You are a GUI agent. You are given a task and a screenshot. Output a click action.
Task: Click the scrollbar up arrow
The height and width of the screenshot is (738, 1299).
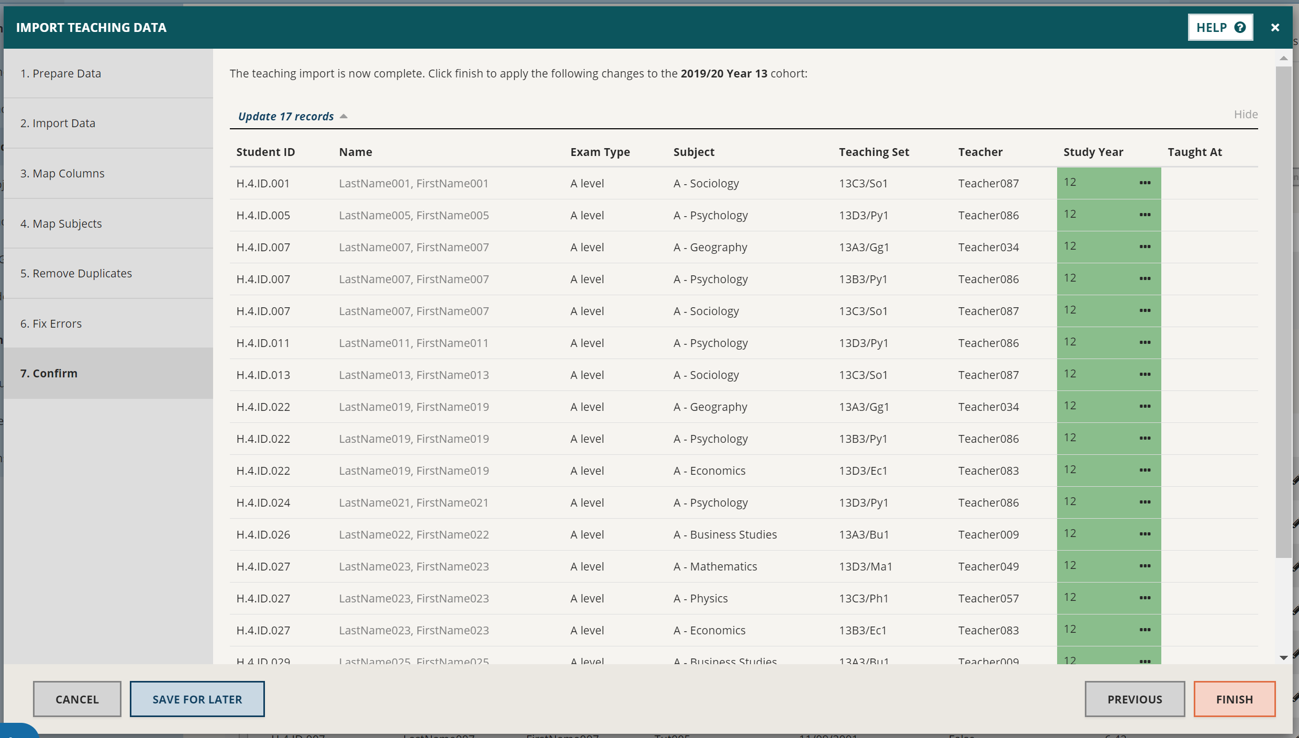point(1283,58)
